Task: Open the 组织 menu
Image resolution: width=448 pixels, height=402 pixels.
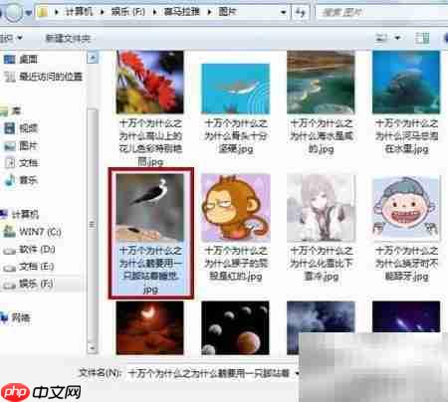Action: click(x=11, y=38)
